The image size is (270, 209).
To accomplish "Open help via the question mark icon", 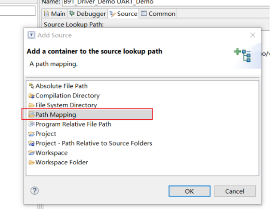I will tap(35, 191).
